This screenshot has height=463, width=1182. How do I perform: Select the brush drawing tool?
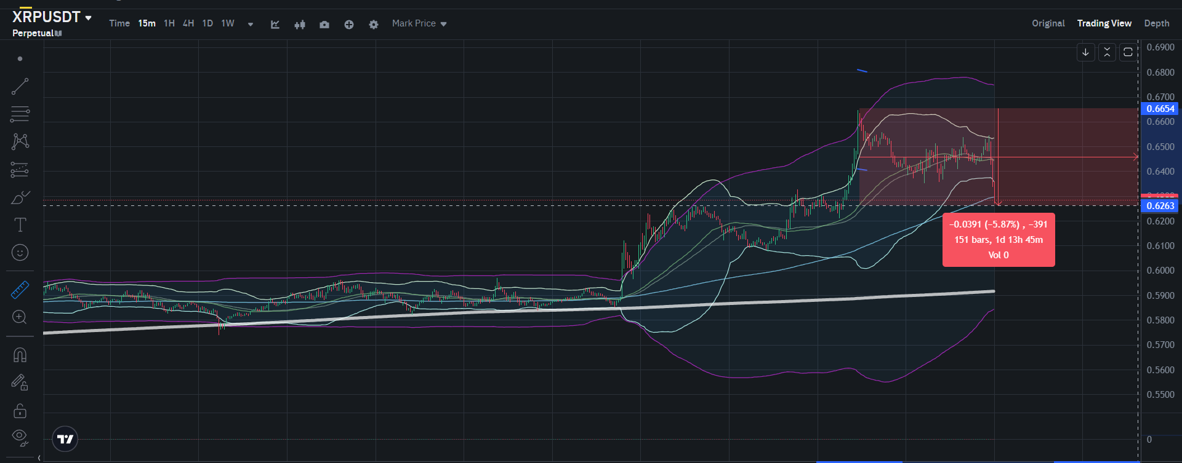coord(20,197)
